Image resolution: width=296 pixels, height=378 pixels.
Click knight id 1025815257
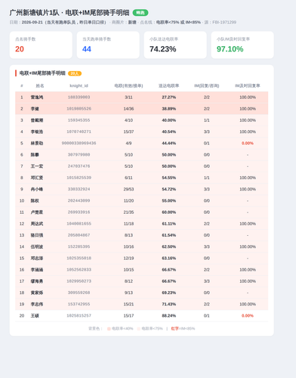79,316
